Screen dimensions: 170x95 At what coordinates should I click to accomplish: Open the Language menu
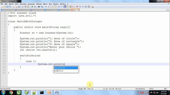click(x=31, y=4)
